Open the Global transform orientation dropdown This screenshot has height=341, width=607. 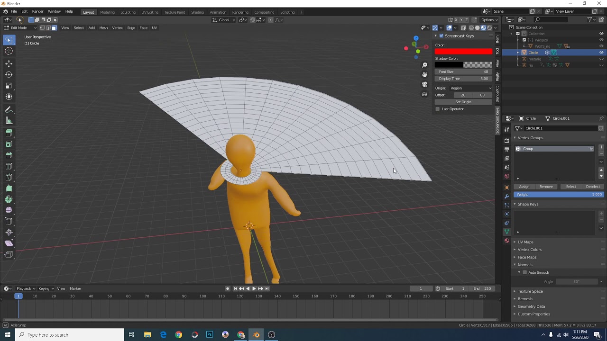coord(223,20)
